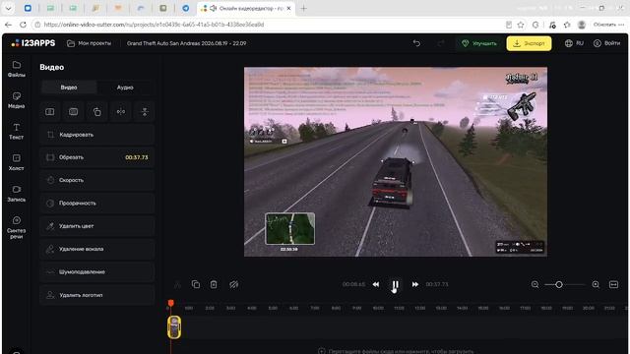This screenshot has height=354, width=630.
Task: Open the browser profile avatar
Action: click(582, 25)
